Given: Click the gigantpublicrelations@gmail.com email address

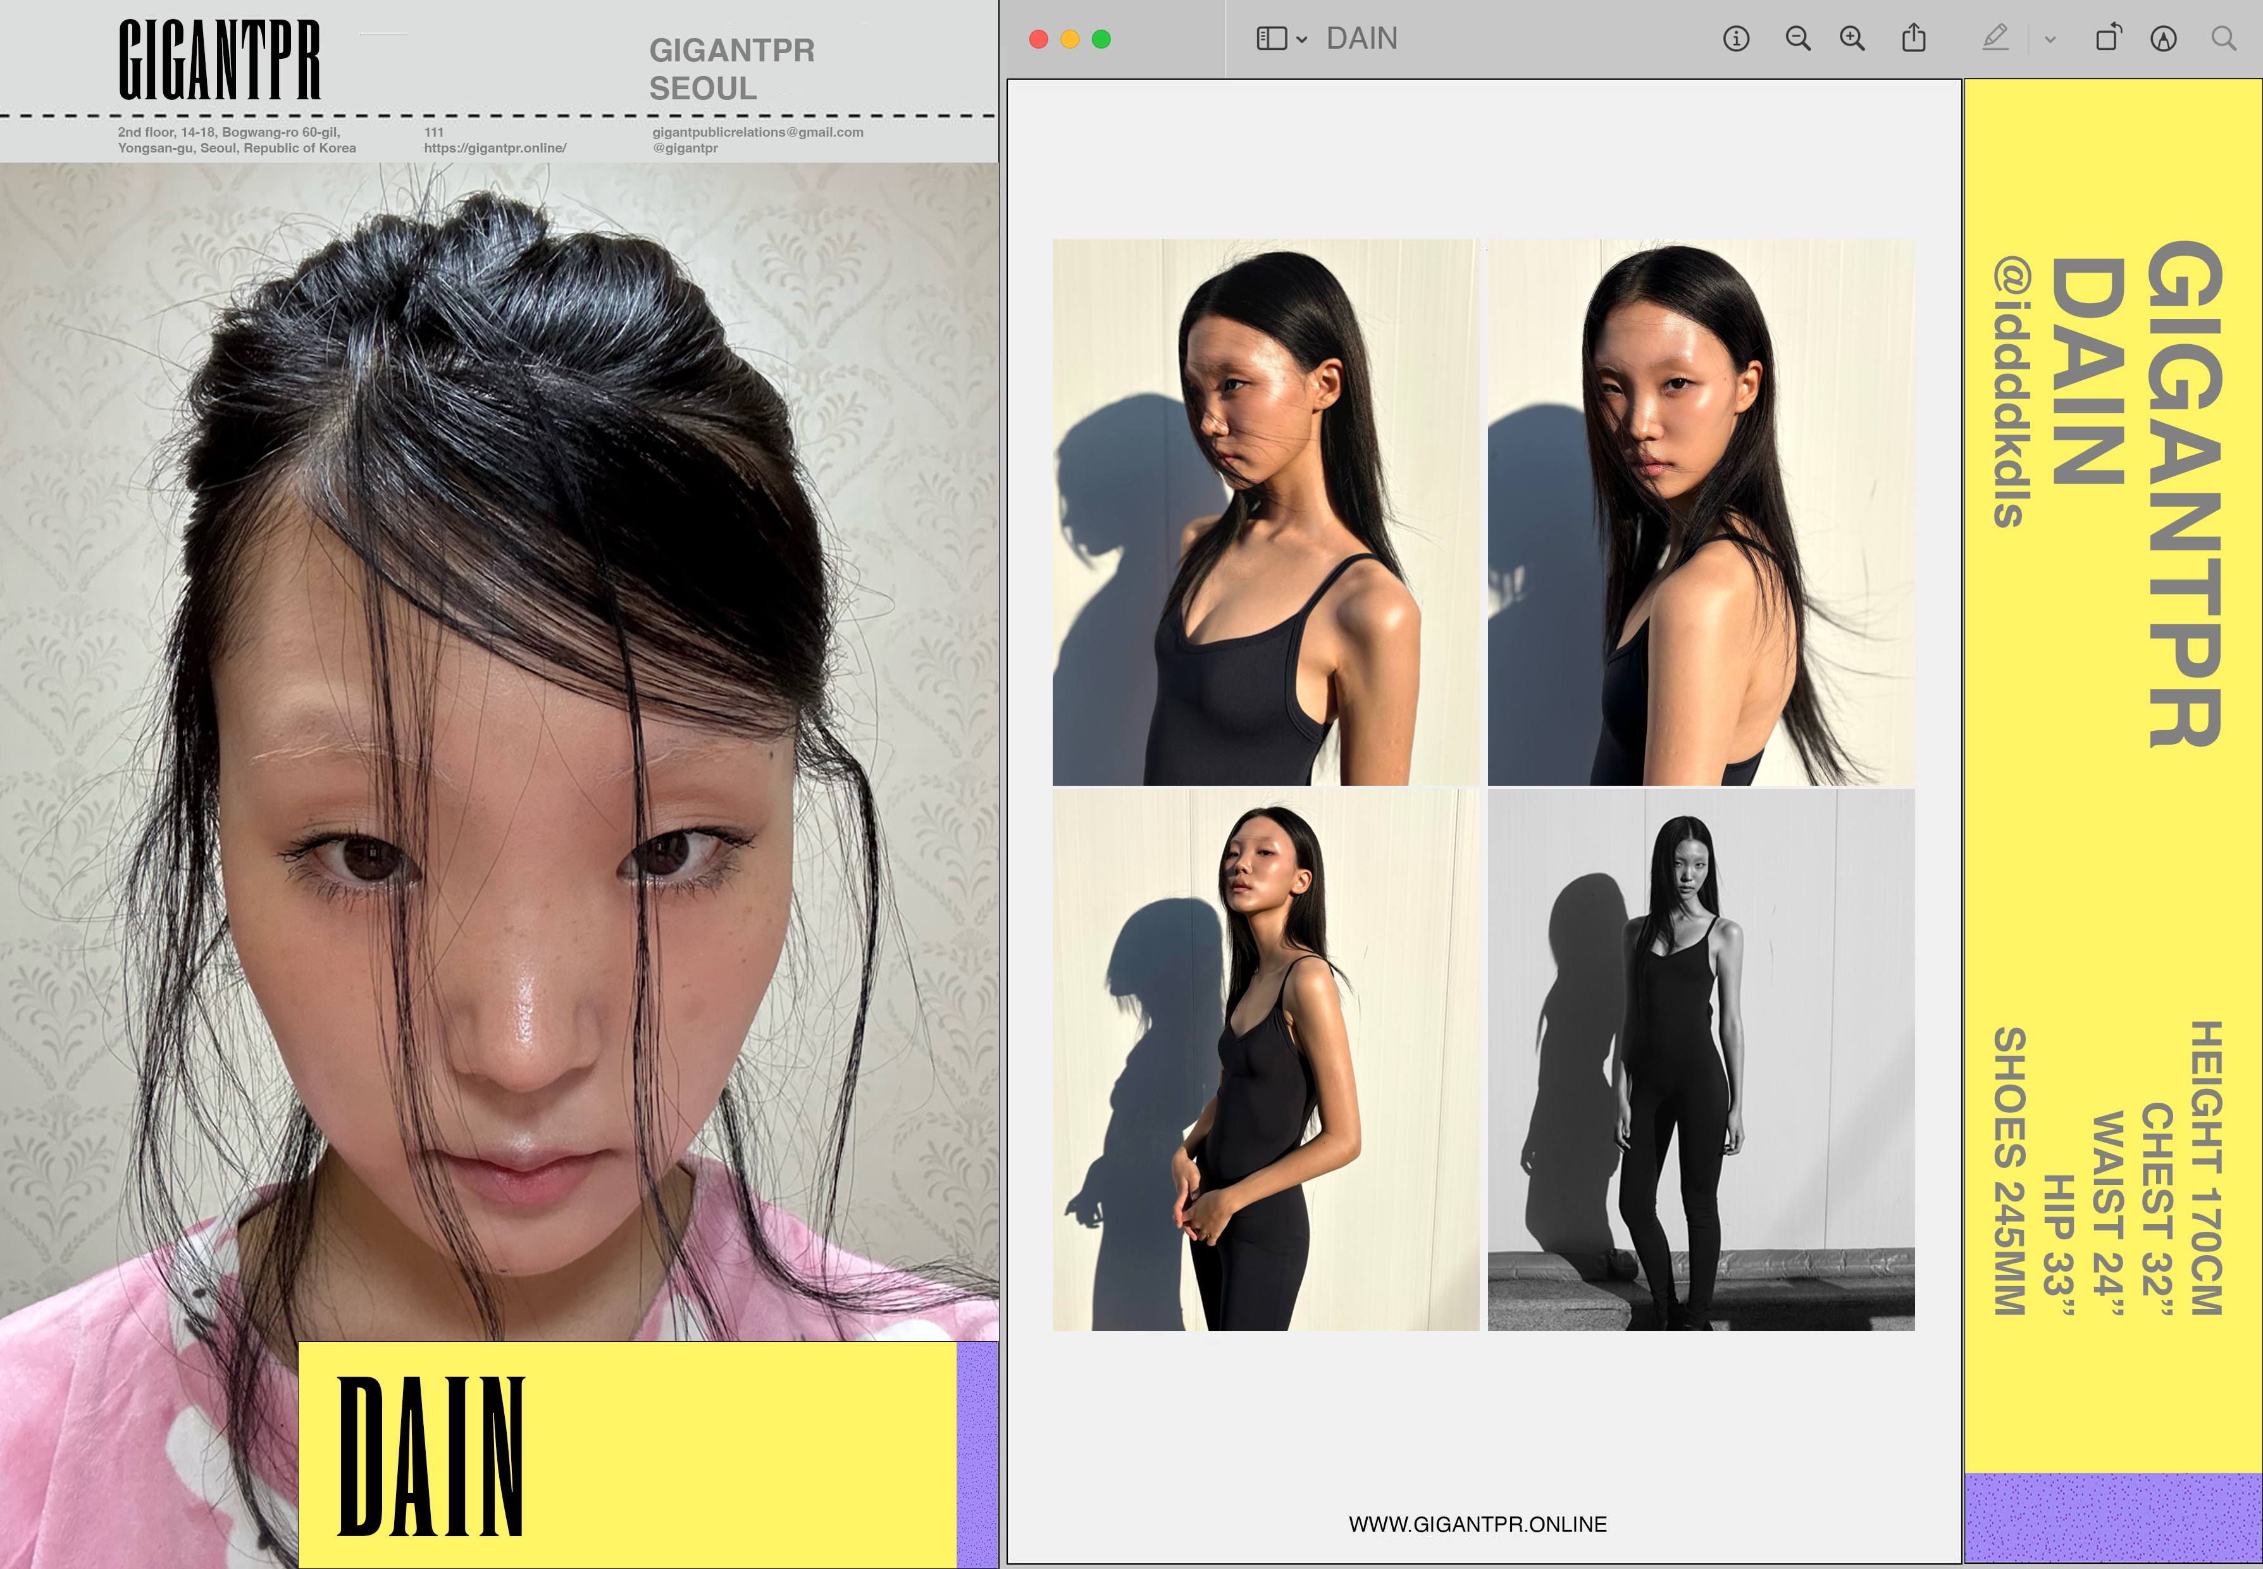Looking at the screenshot, I should (x=757, y=132).
